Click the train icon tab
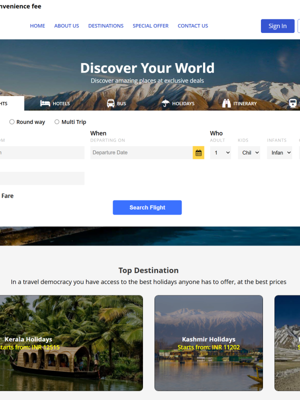Screen dimensions: 300x400 293,103
